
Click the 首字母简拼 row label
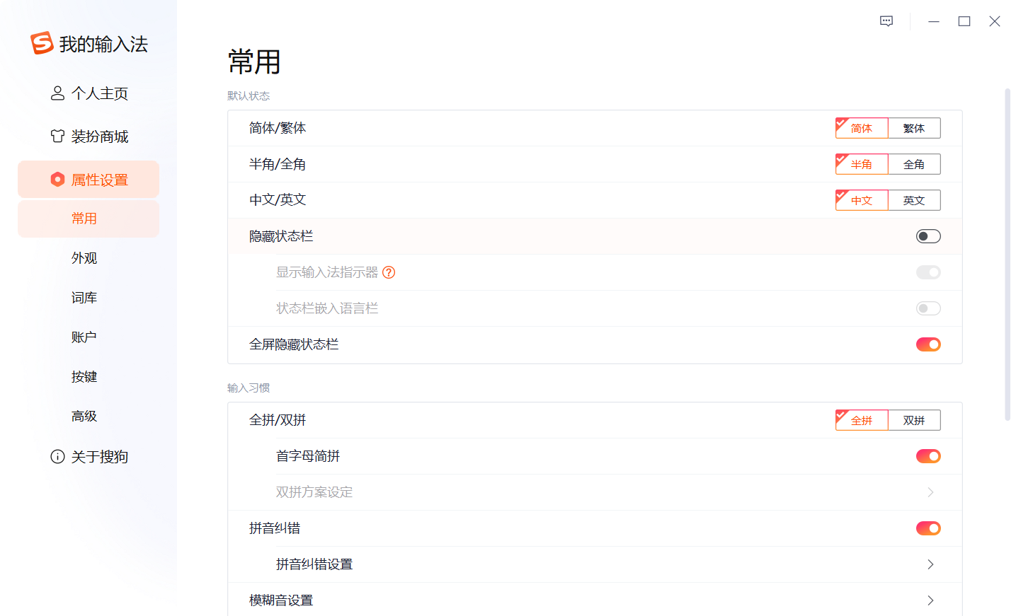coord(308,456)
